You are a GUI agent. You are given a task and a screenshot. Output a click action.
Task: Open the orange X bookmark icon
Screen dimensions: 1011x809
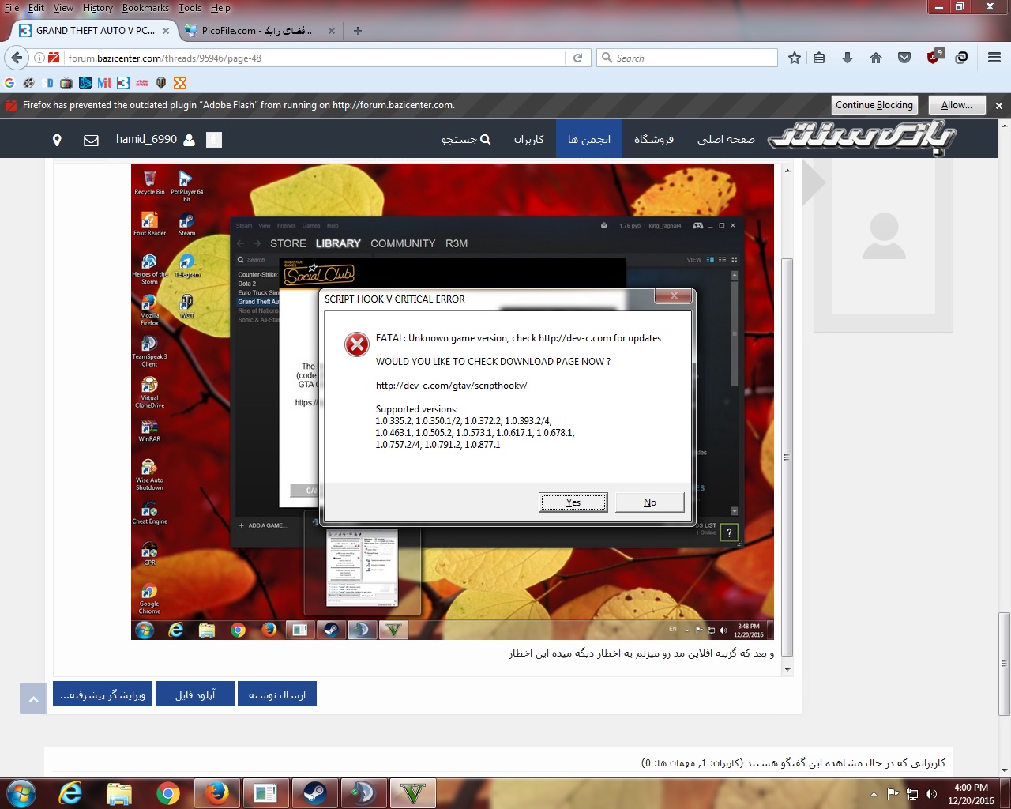tap(180, 83)
